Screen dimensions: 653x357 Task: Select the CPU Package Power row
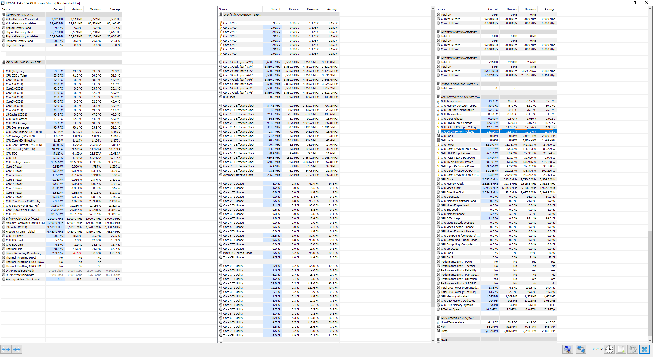click(x=18, y=162)
